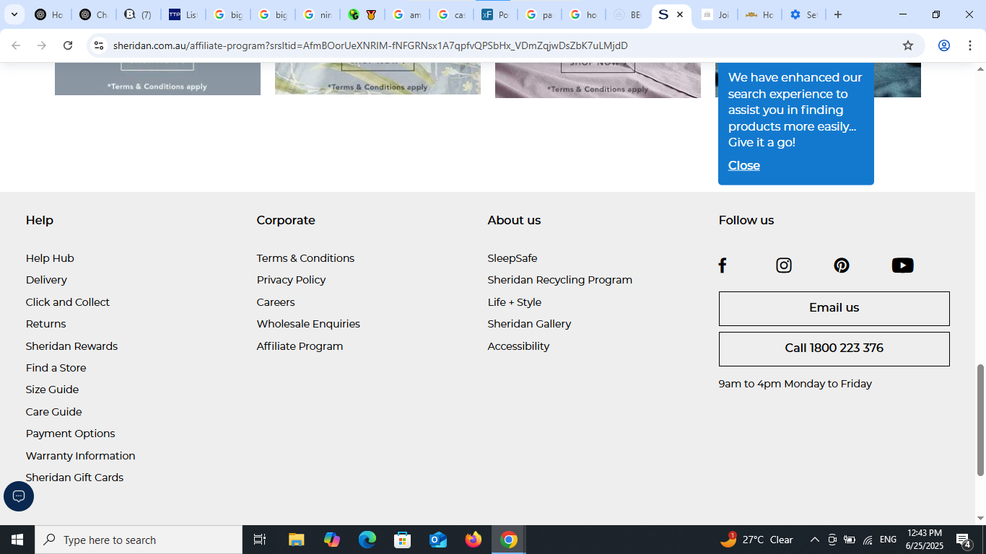Go back using the back arrow

16,45
